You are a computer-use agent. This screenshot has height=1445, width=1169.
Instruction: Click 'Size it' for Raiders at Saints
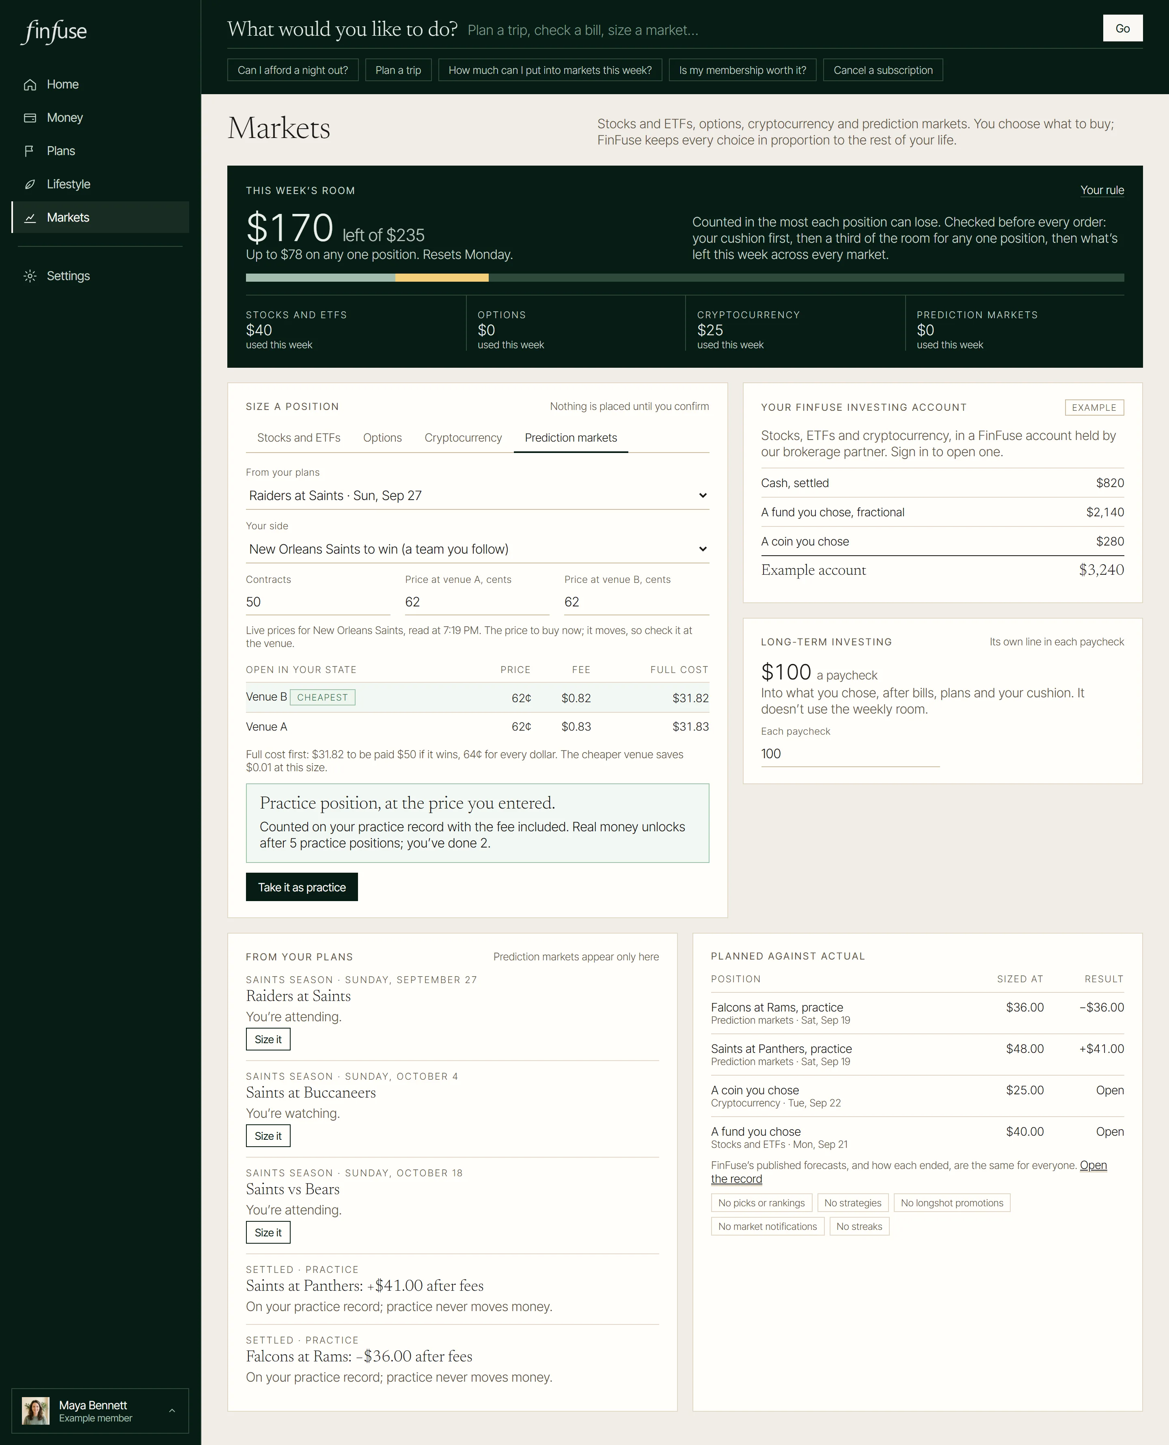tap(268, 1040)
